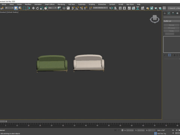Activate the Select and Move tool
180x135 pixels.
coord(33,8)
